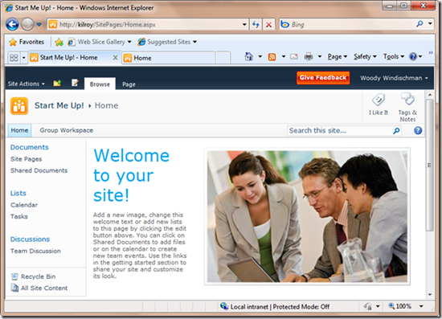Click the Search this site field
The width and height of the screenshot is (442, 319).
pos(340,130)
